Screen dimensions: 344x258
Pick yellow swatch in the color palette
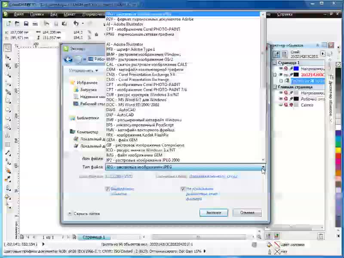click(338, 150)
